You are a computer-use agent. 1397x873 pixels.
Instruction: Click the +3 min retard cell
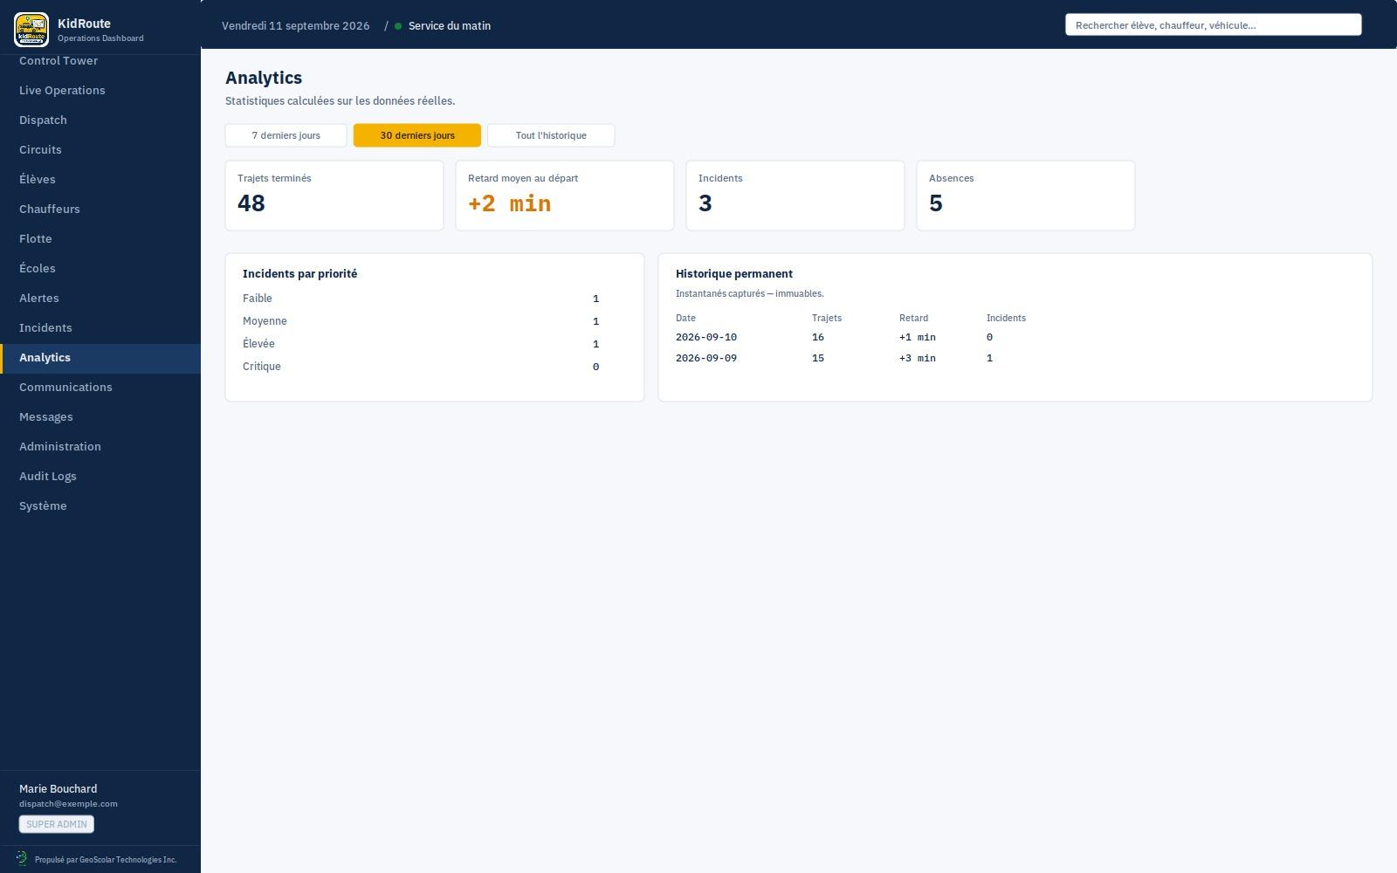tap(918, 358)
